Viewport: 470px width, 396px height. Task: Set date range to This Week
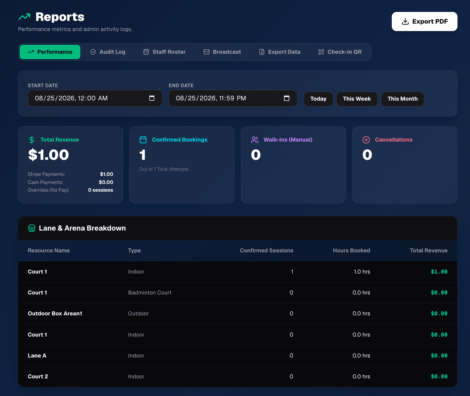coord(357,99)
